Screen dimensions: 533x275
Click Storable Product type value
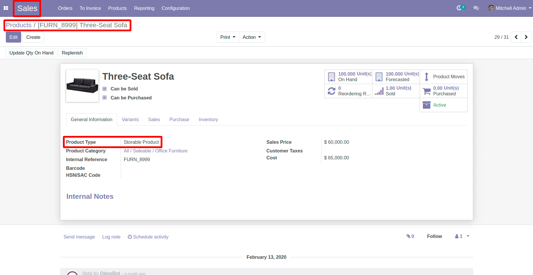click(141, 142)
